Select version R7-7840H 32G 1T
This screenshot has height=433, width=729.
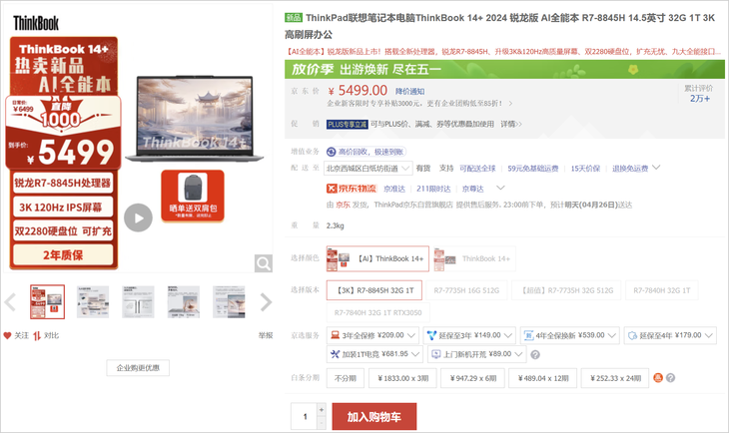pyautogui.click(x=661, y=290)
